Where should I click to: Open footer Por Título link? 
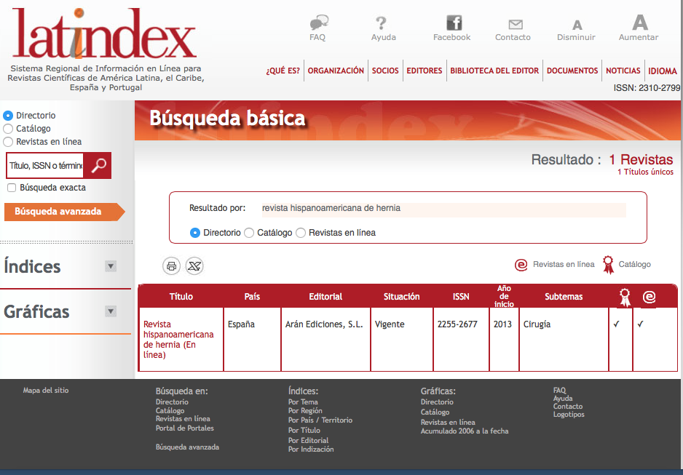point(304,430)
